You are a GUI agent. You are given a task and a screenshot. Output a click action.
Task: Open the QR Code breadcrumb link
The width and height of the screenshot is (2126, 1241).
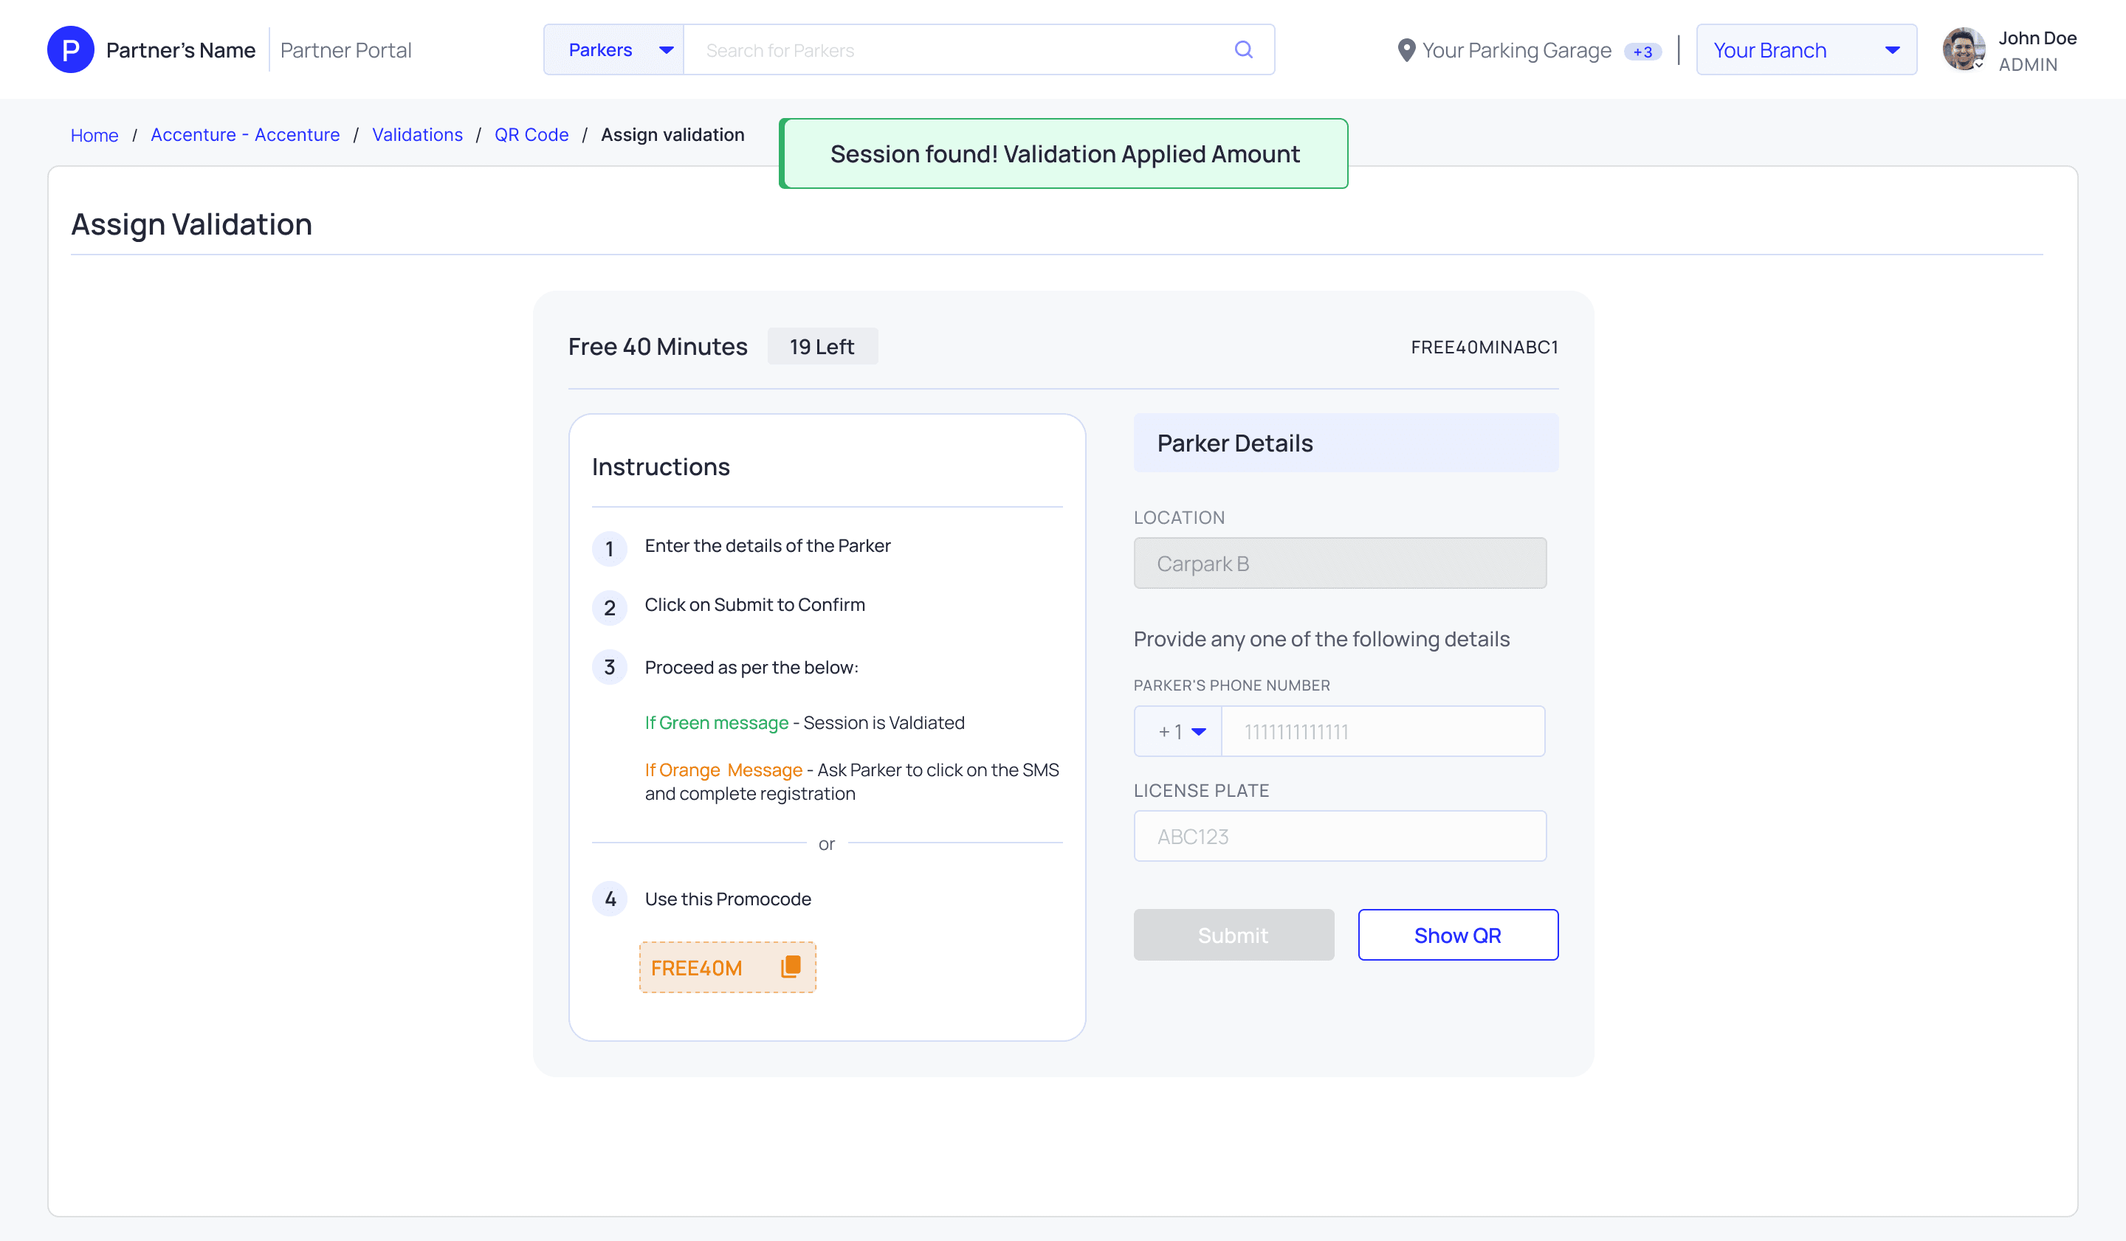(x=531, y=135)
